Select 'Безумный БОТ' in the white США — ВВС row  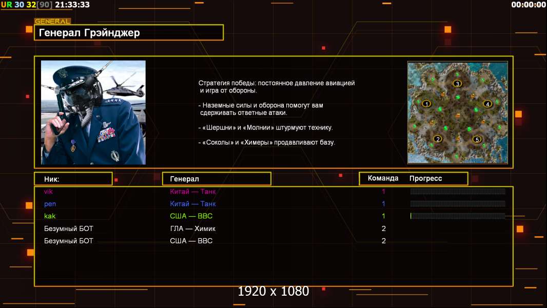(x=69, y=241)
